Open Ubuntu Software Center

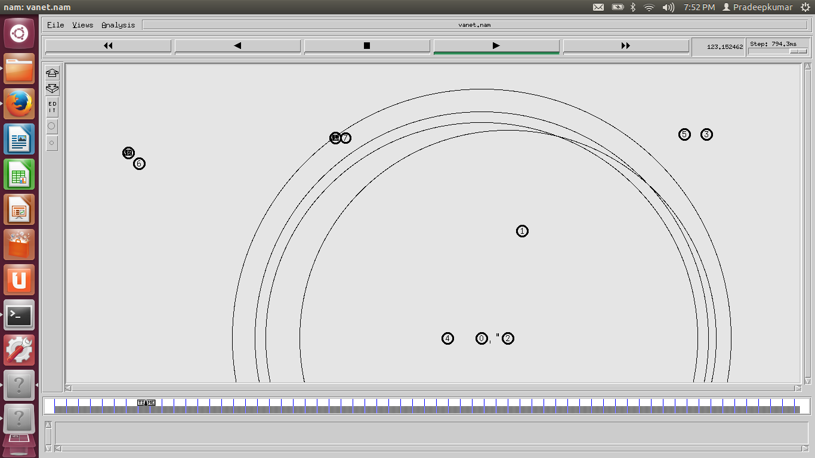(19, 245)
